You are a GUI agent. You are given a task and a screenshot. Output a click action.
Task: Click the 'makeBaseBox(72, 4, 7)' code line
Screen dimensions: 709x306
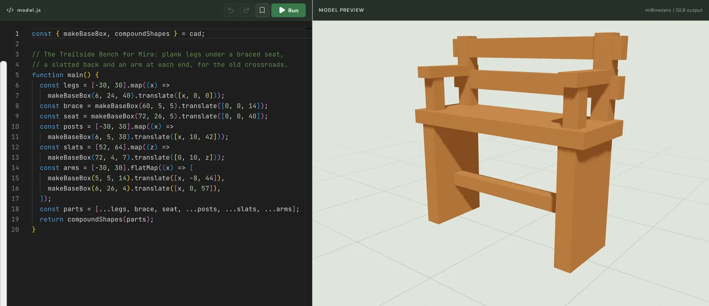click(x=136, y=158)
